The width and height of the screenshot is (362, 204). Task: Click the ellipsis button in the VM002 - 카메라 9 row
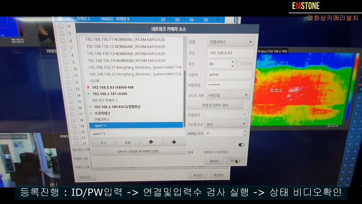point(229,20)
